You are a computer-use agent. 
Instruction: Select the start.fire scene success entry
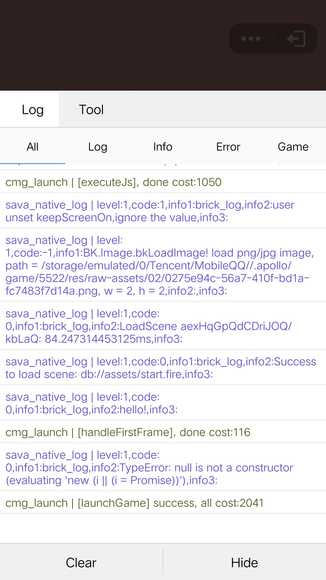pos(161,368)
